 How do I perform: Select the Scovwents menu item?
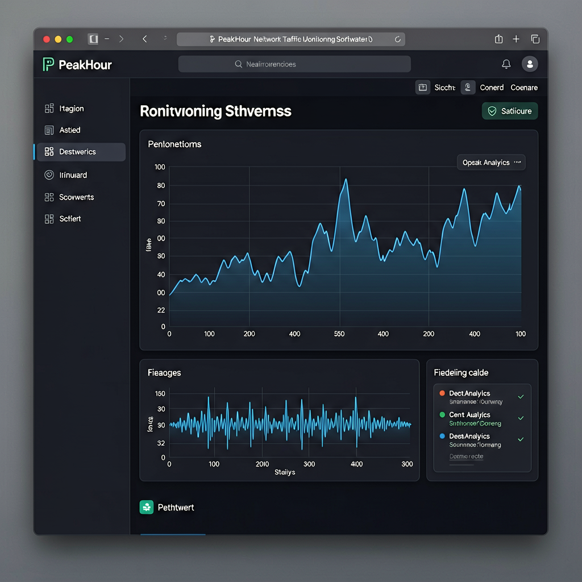pyautogui.click(x=81, y=197)
